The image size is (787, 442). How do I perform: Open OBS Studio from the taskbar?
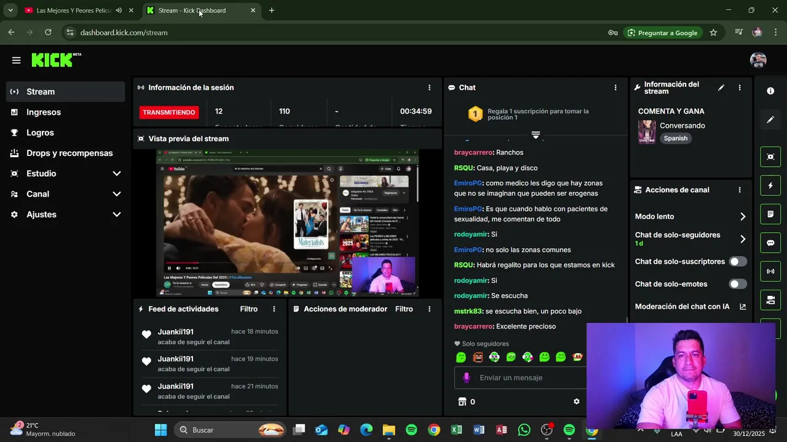coord(547,430)
